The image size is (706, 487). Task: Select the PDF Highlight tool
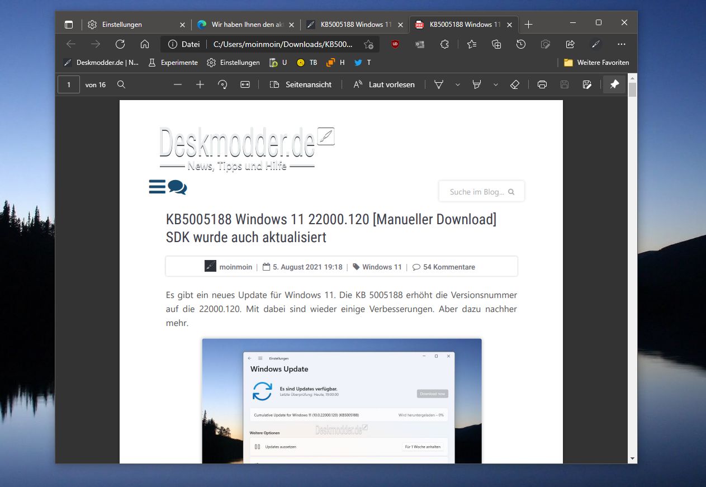477,84
